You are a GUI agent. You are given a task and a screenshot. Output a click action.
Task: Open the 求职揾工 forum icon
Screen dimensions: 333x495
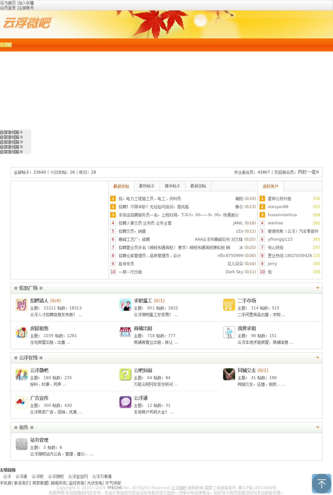point(125,305)
